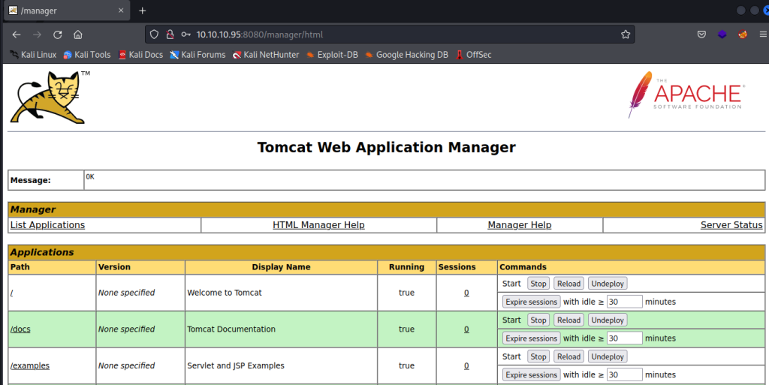Click the List Applications link
The width and height of the screenshot is (769, 385).
(47, 225)
